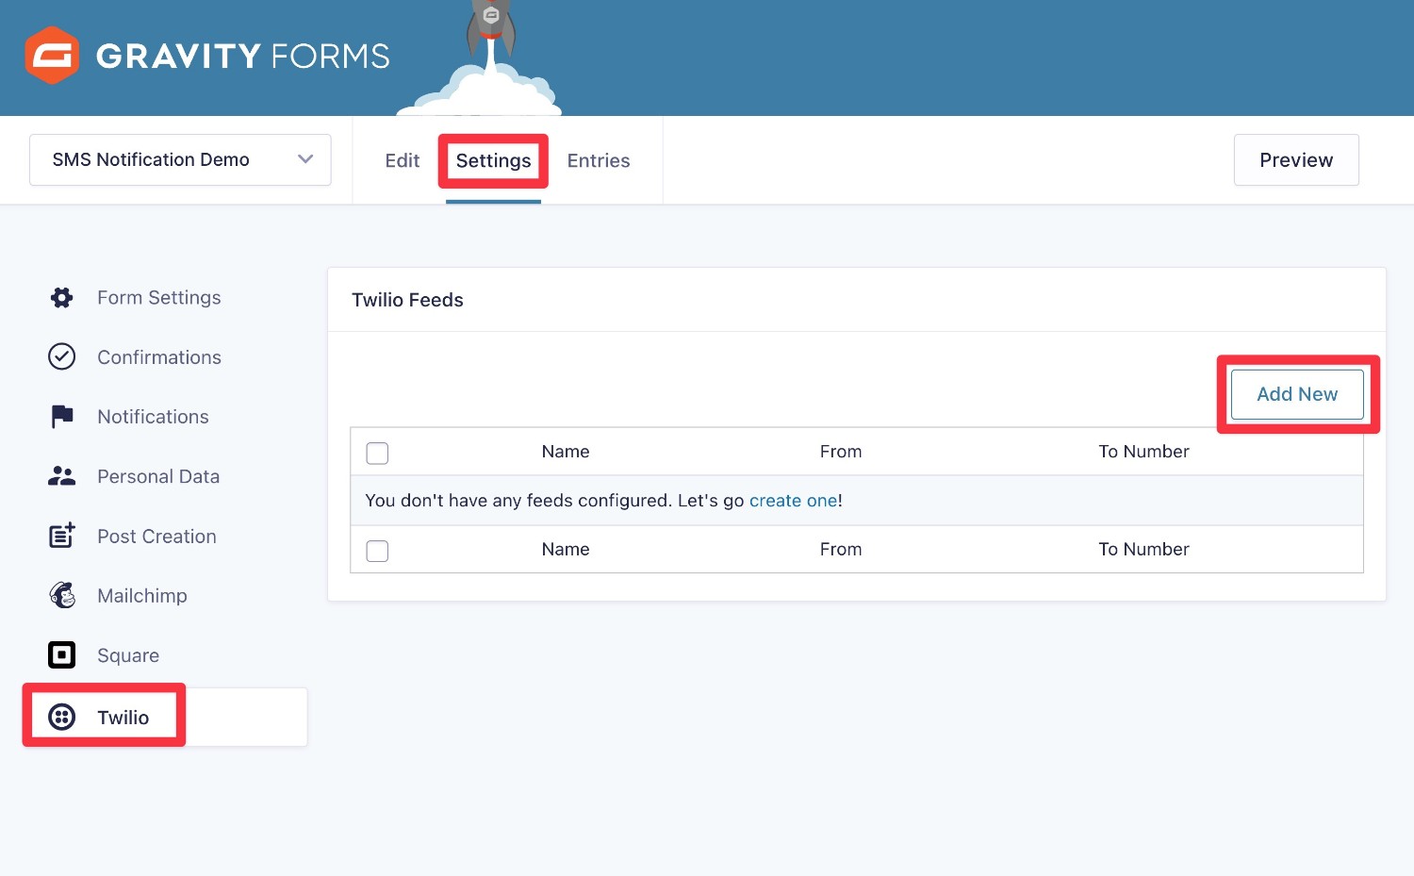The image size is (1414, 876).
Task: Click the Notifications flag icon
Action: [x=60, y=416]
